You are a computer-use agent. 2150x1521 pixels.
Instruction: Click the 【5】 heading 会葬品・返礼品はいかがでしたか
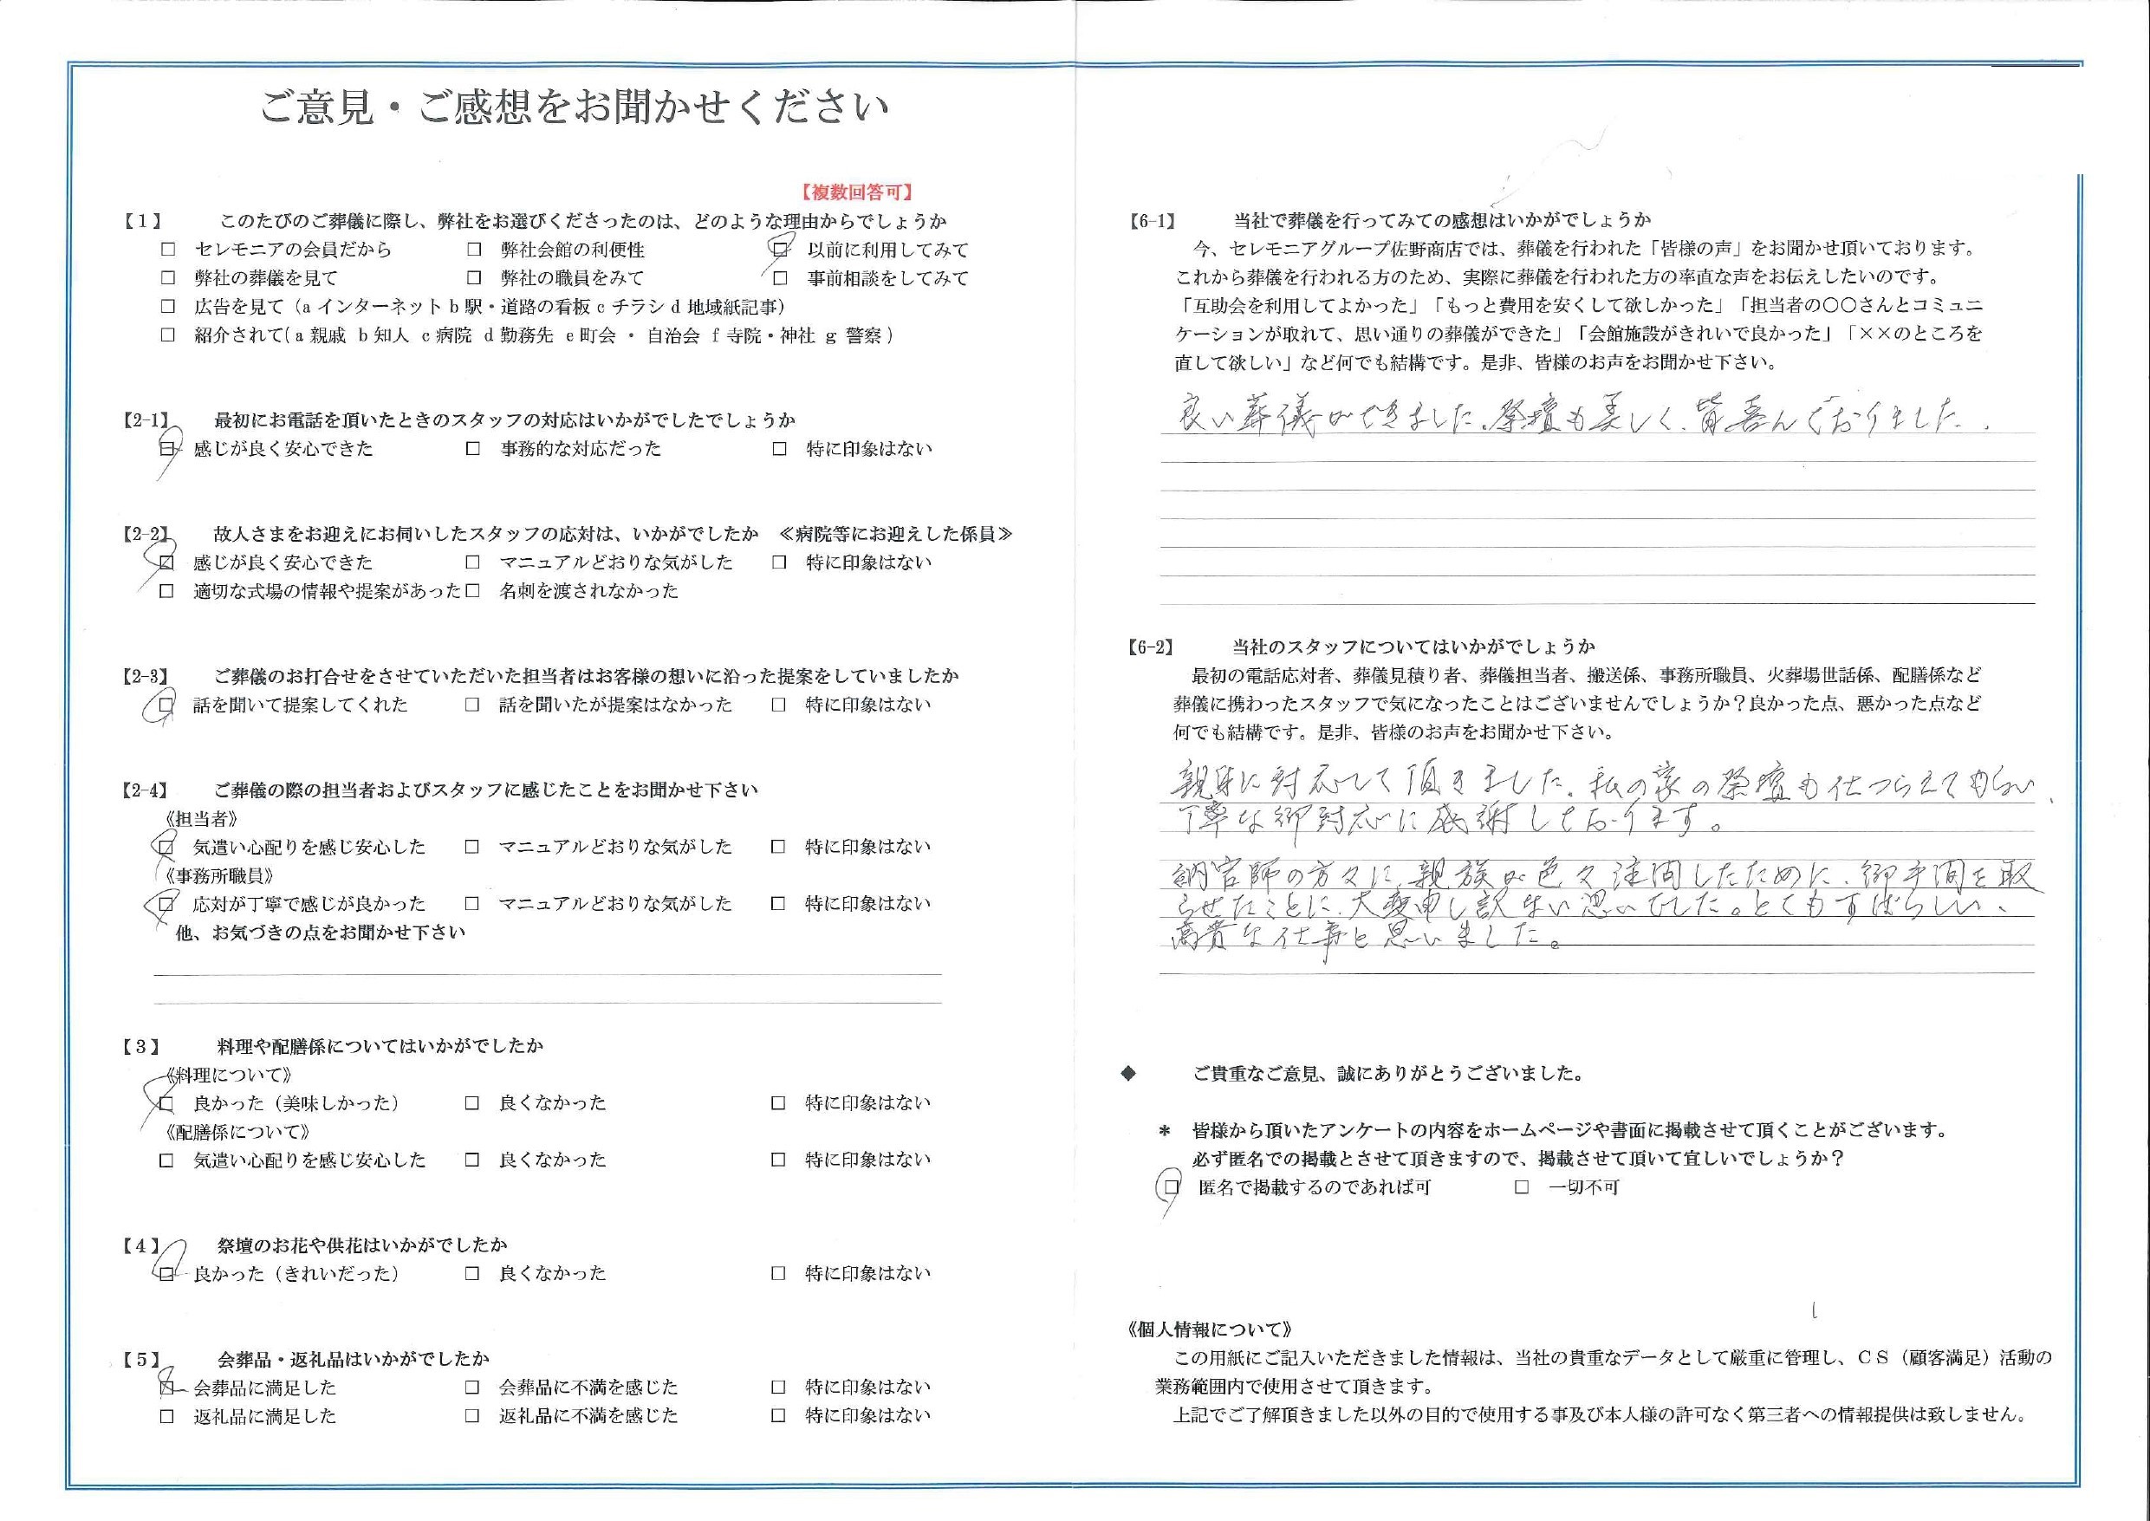pos(353,1359)
